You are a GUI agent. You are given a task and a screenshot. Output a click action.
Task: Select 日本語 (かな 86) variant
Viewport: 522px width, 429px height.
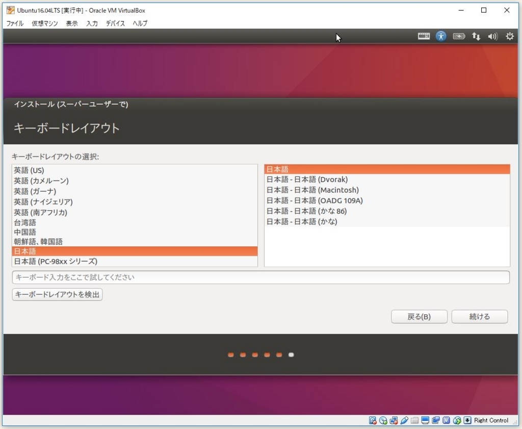387,211
